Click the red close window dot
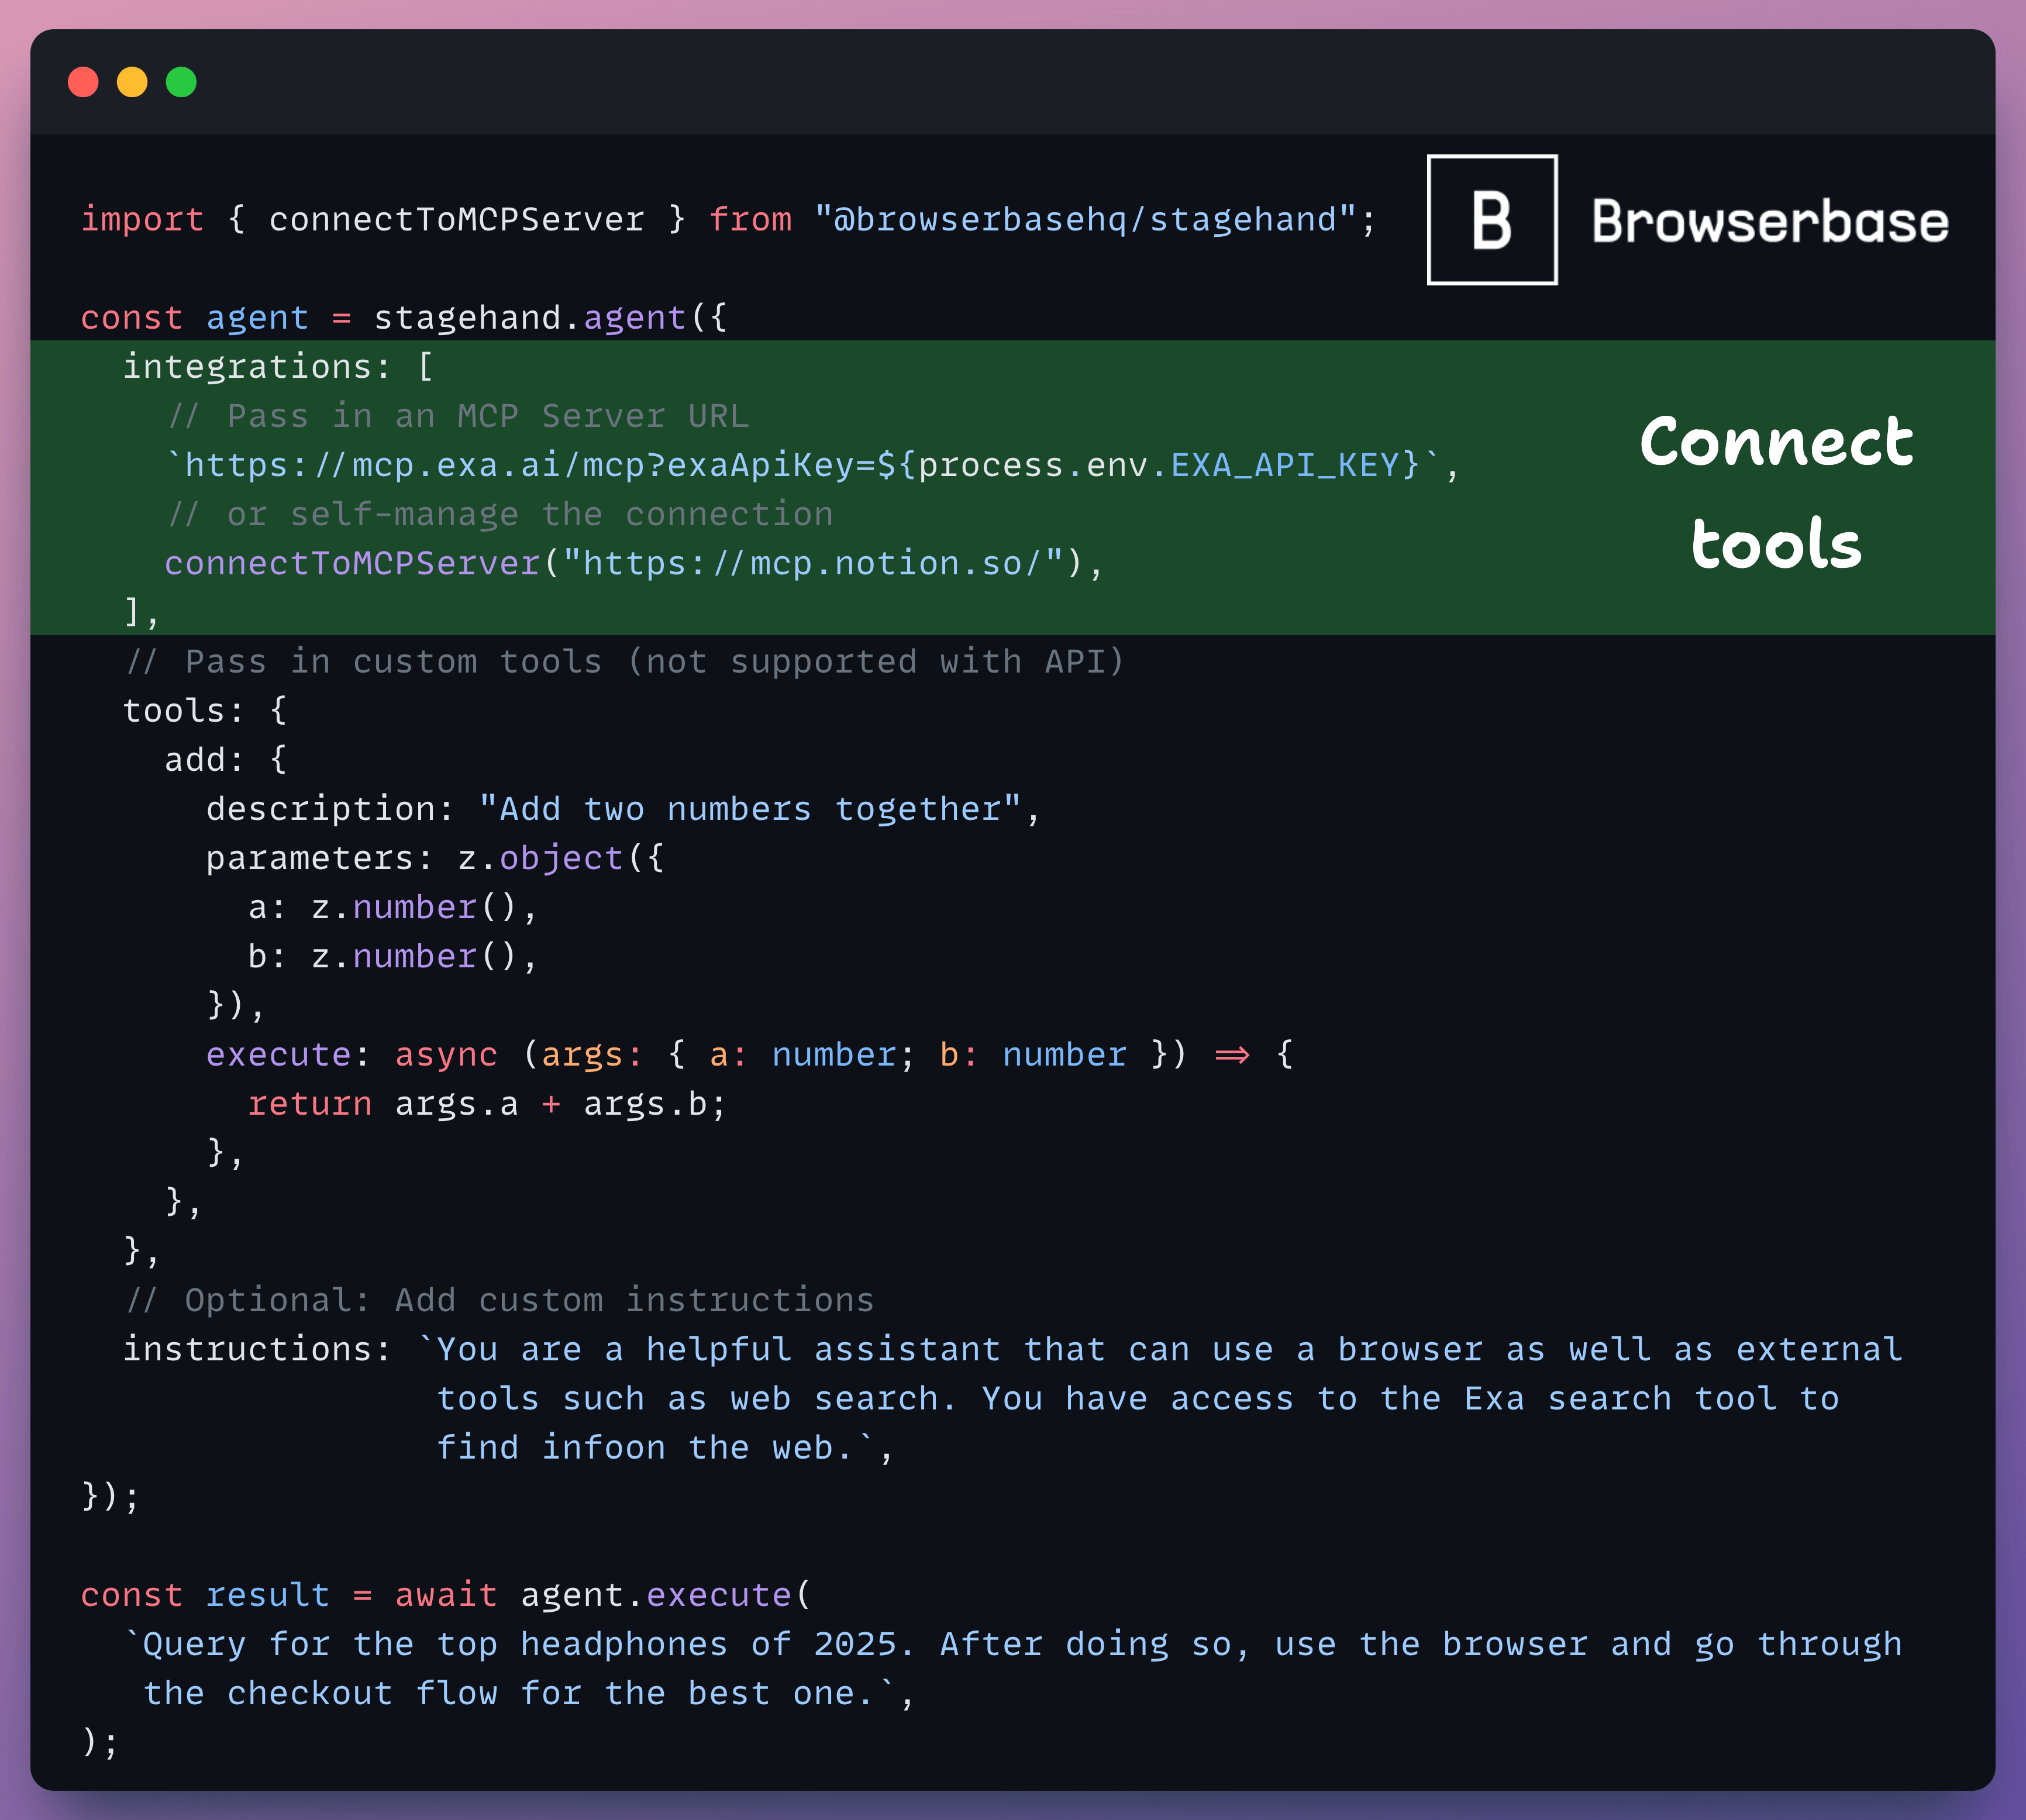Image resolution: width=2026 pixels, height=1820 pixels. 83,82
